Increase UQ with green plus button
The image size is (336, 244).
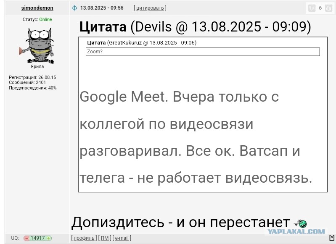click(x=49, y=238)
